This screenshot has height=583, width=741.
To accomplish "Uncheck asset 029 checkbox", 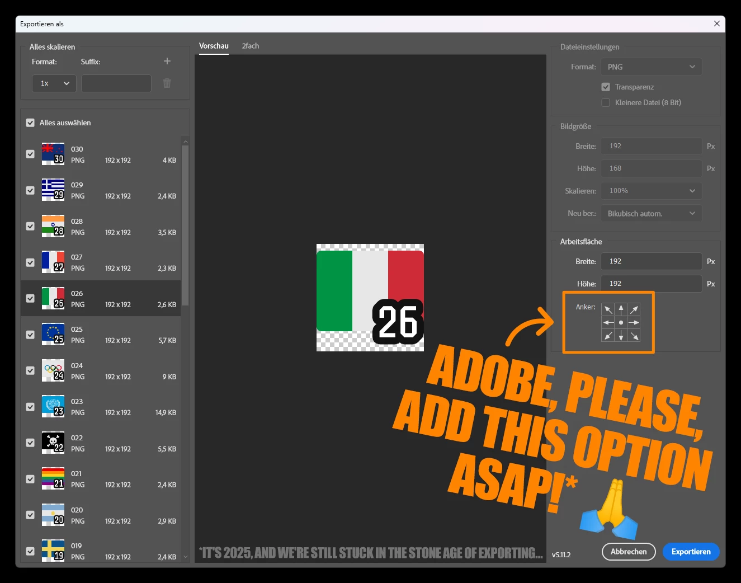I will tap(30, 190).
